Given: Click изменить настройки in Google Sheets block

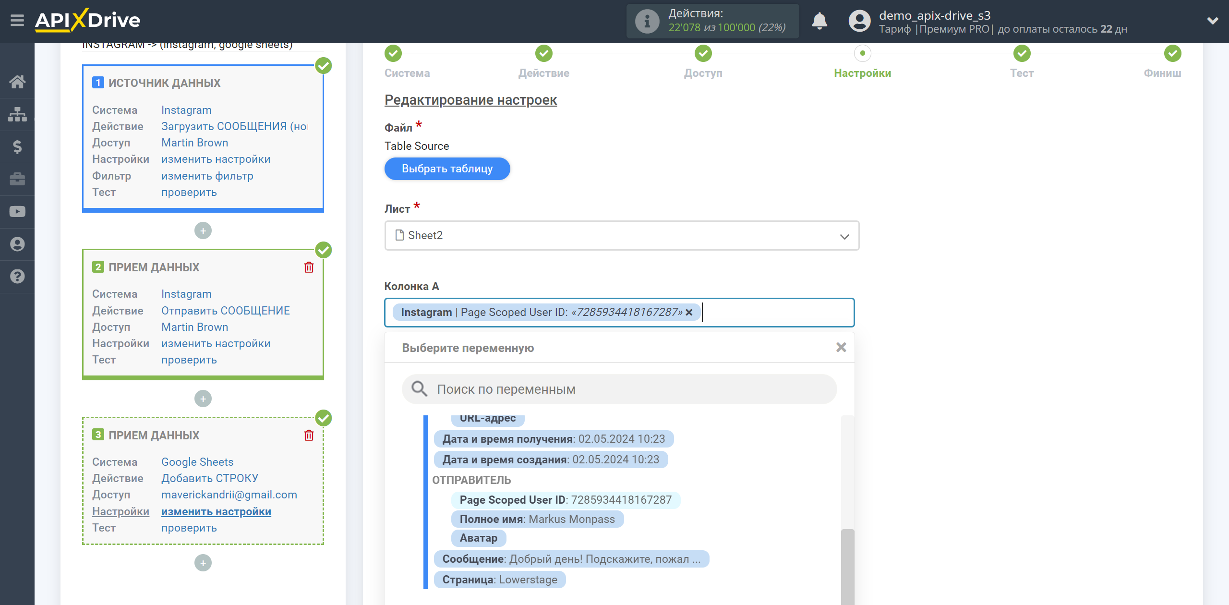Looking at the screenshot, I should pos(216,511).
